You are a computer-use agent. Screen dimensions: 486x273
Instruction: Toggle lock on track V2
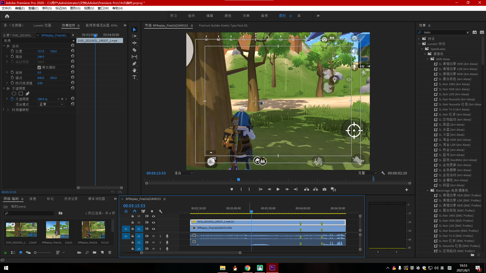point(132,222)
